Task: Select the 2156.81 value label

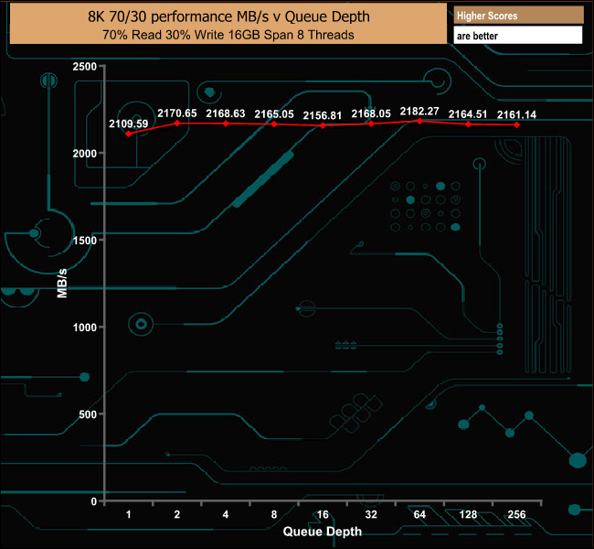Action: 323,115
